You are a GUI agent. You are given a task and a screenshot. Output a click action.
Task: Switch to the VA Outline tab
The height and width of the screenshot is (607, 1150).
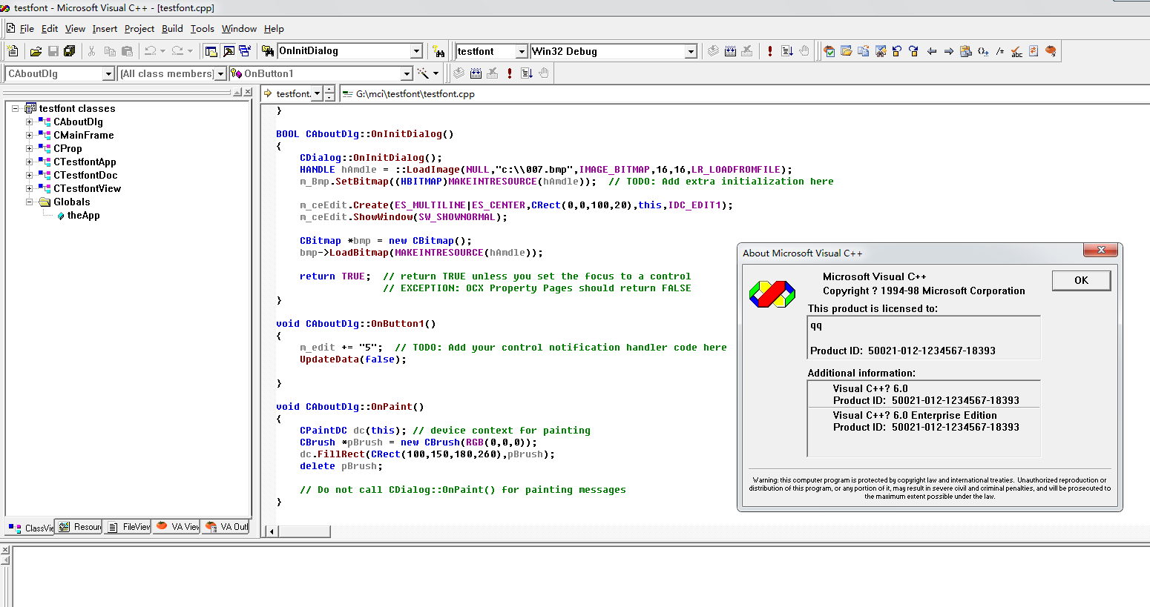point(226,527)
